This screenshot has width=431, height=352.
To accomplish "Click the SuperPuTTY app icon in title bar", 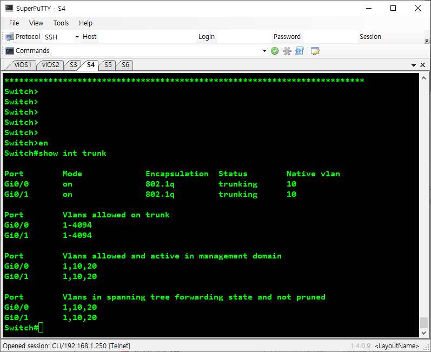I will [9, 8].
